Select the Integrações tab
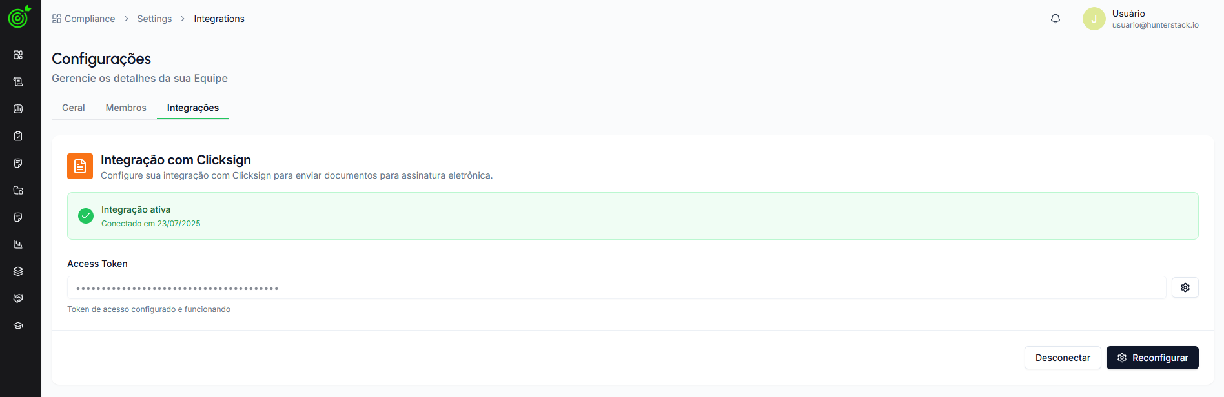 [193, 108]
